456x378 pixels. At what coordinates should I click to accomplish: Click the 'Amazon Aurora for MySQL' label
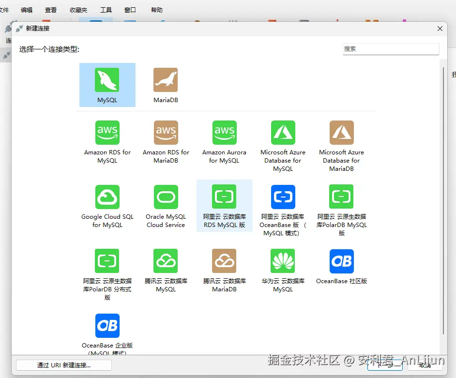coord(224,156)
